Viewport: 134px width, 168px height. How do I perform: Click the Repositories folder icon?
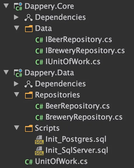(x=29, y=95)
